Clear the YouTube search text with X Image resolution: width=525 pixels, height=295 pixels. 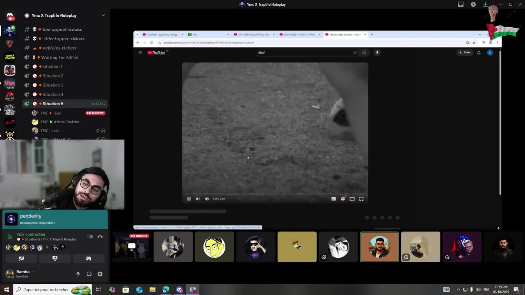tap(355, 52)
